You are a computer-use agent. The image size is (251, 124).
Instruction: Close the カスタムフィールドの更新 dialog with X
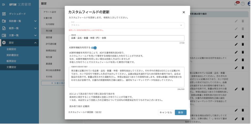click(184, 12)
